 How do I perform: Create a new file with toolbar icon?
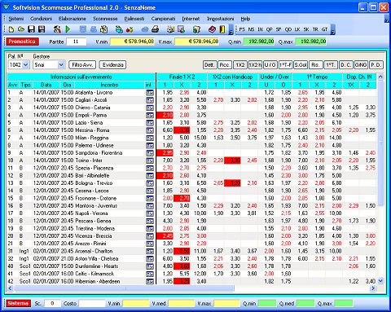11,29
